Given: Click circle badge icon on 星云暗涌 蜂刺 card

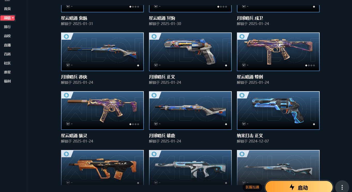Looking at the screenshot, I should pos(242,37).
